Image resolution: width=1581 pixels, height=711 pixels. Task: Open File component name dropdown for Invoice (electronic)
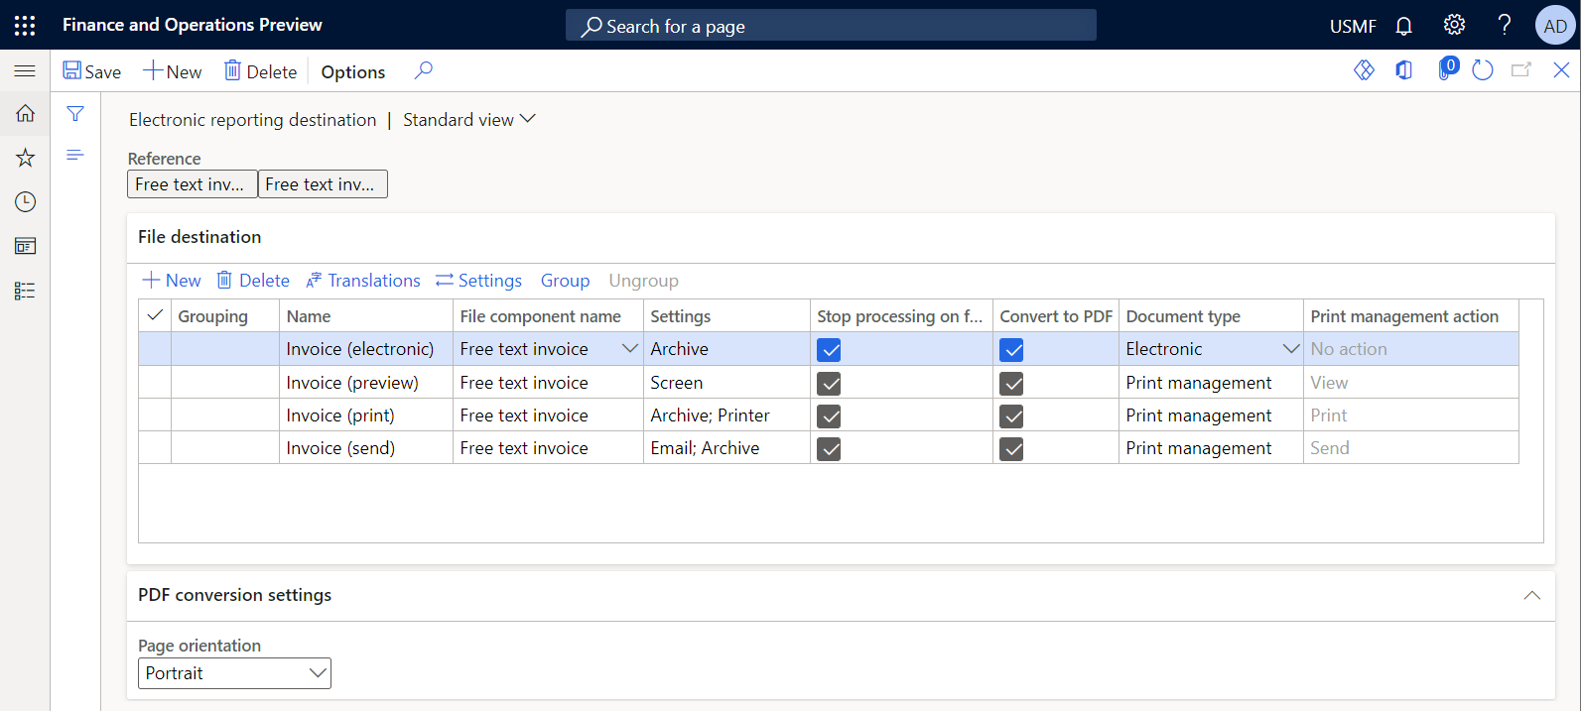629,348
